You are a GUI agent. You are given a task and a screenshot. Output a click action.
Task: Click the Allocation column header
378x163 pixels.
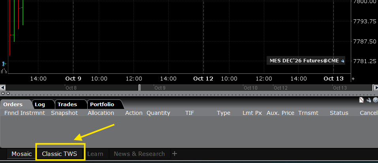101,113
